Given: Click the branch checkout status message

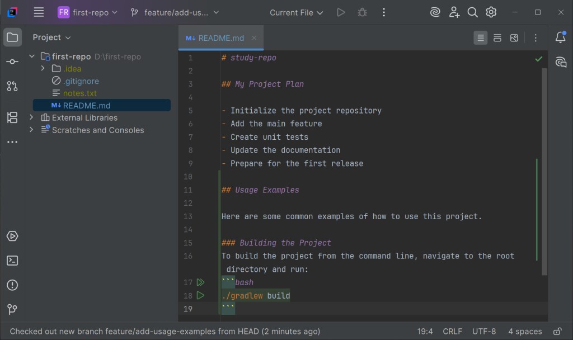Looking at the screenshot, I should point(165,331).
